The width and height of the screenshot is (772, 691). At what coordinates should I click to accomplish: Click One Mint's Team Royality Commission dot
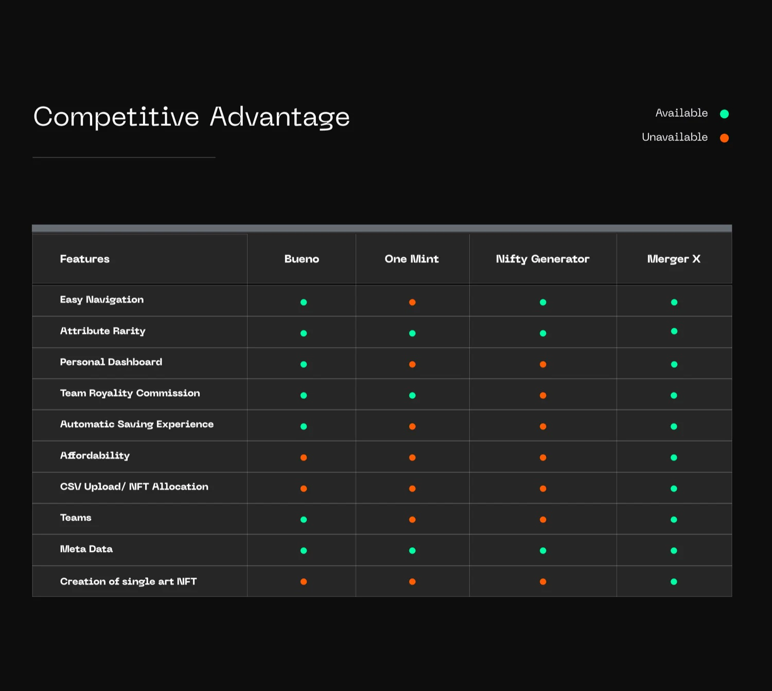point(412,396)
